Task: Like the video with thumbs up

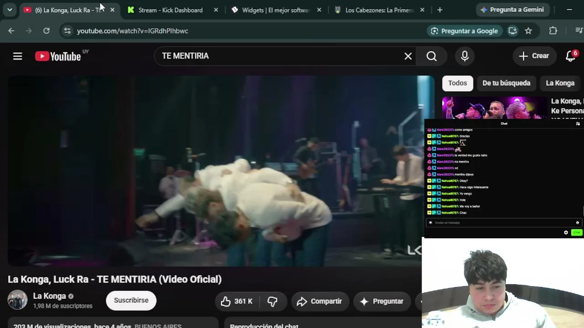Action: pos(237,301)
